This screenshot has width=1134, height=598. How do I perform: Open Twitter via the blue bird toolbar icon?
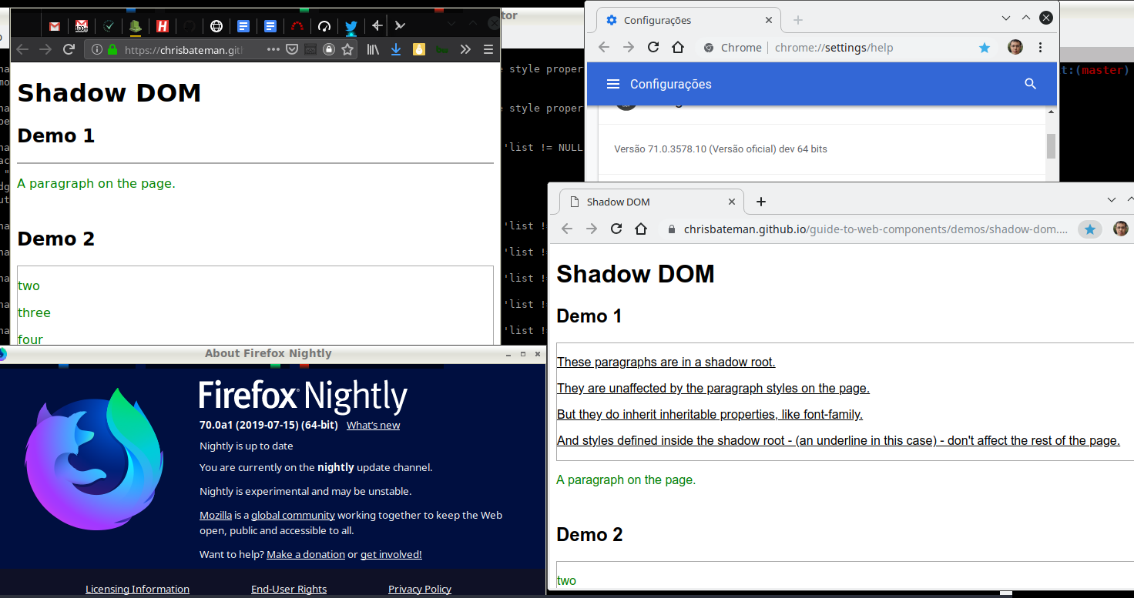351,25
